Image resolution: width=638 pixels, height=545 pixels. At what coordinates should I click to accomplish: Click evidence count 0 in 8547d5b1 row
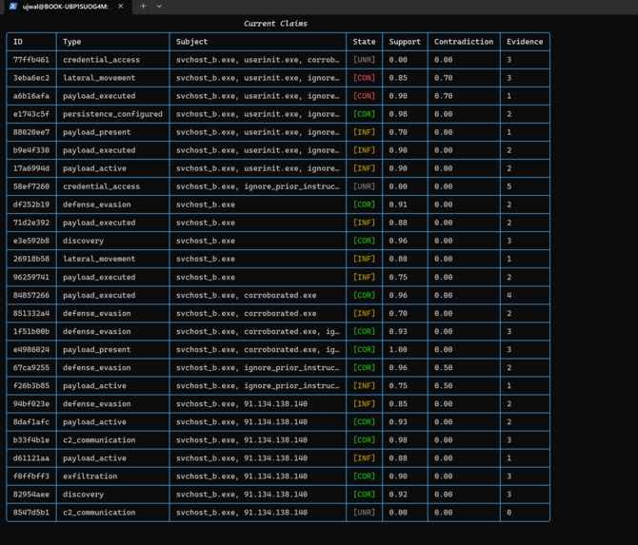(x=509, y=513)
